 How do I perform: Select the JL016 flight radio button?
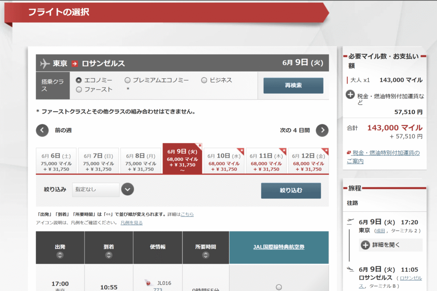click(279, 287)
